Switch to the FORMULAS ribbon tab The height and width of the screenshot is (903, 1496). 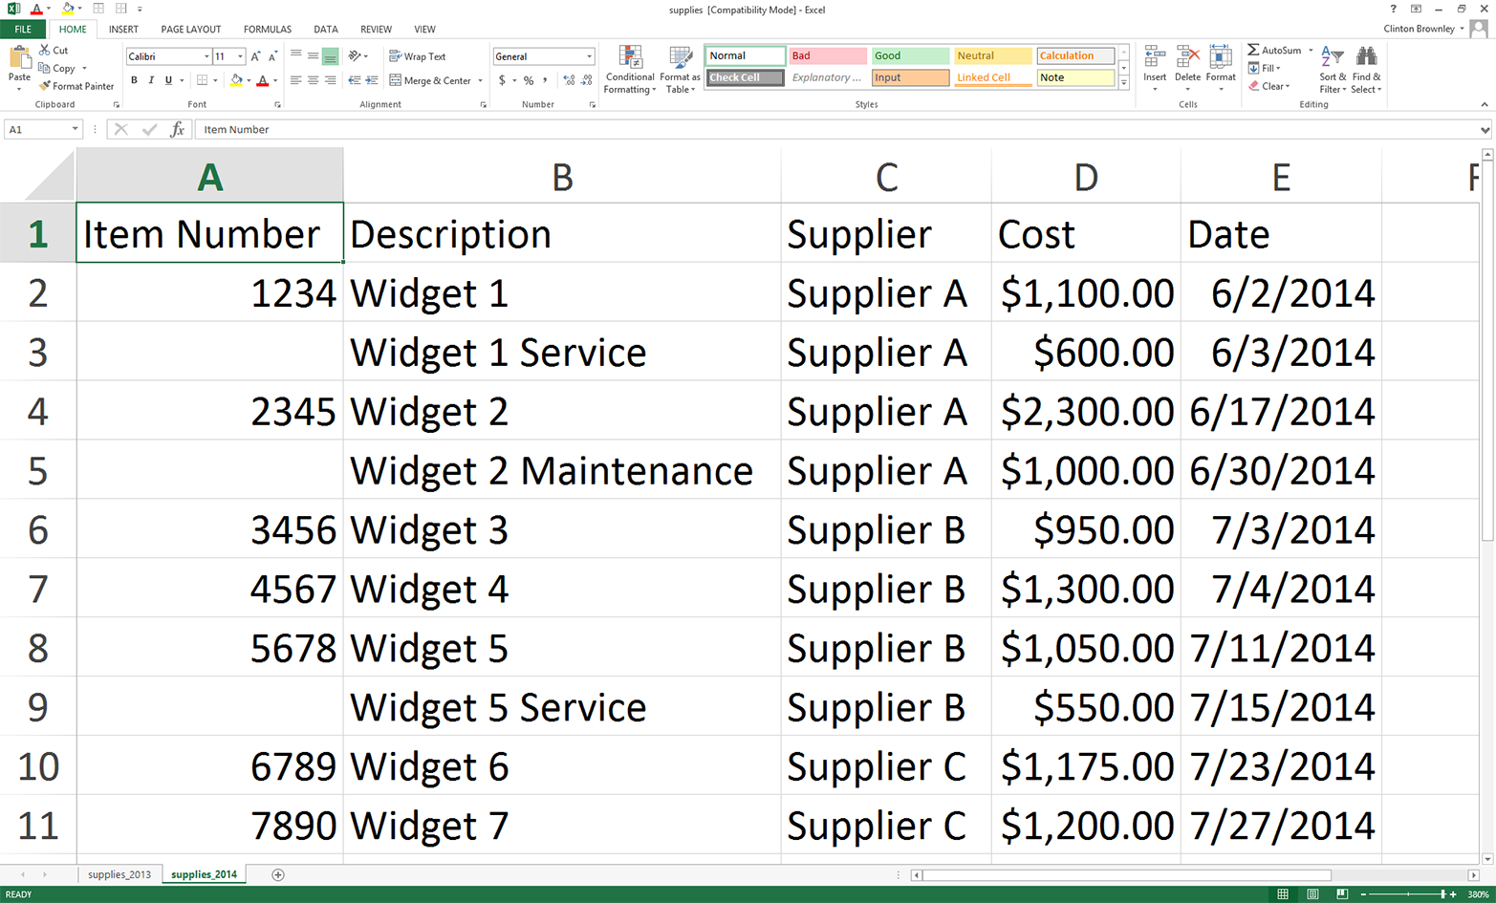[267, 29]
